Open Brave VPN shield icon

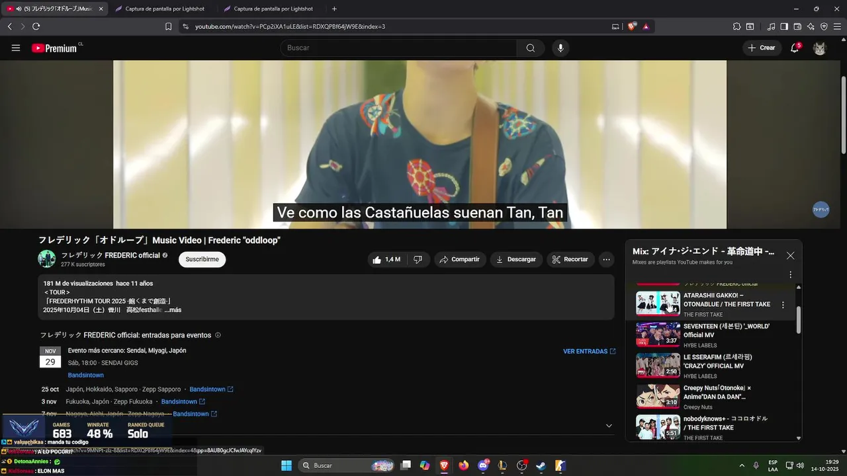click(x=824, y=26)
